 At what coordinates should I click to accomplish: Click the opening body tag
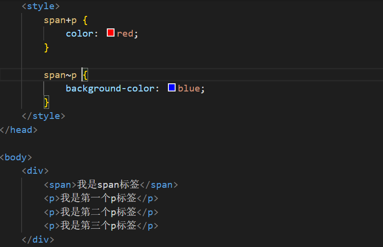point(16,157)
